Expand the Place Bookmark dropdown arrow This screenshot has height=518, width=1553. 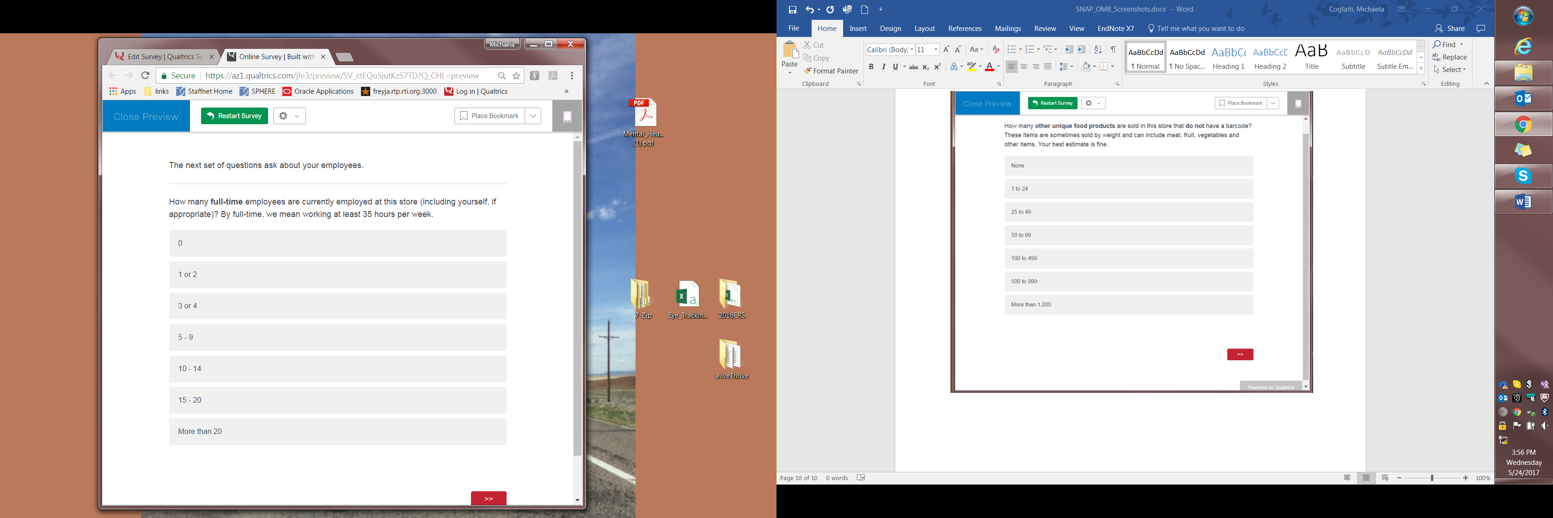click(x=533, y=116)
